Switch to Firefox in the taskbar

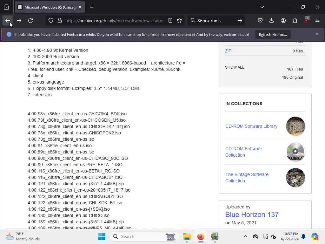pos(201,236)
